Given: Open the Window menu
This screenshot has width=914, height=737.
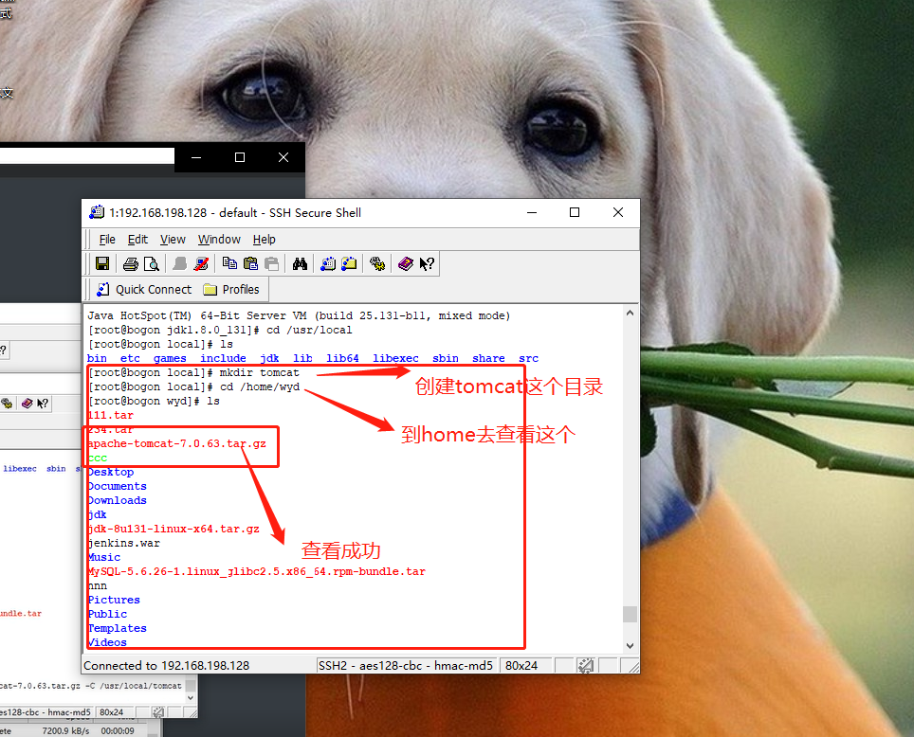Looking at the screenshot, I should (219, 240).
